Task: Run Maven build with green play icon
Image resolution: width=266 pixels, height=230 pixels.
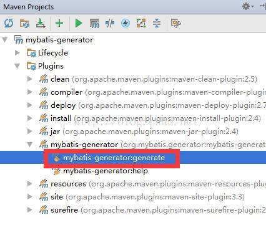Action: click(x=79, y=23)
